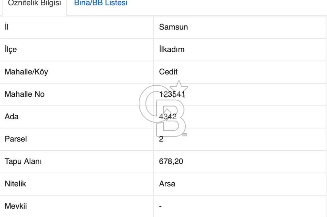Click the Ada value 4342
The image size is (327, 217).
[x=168, y=117]
